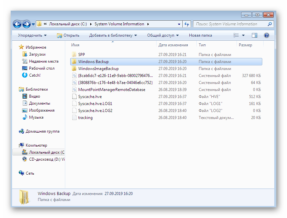The image size is (287, 218).
Task: Select the SPP folder icon
Action: click(74, 54)
